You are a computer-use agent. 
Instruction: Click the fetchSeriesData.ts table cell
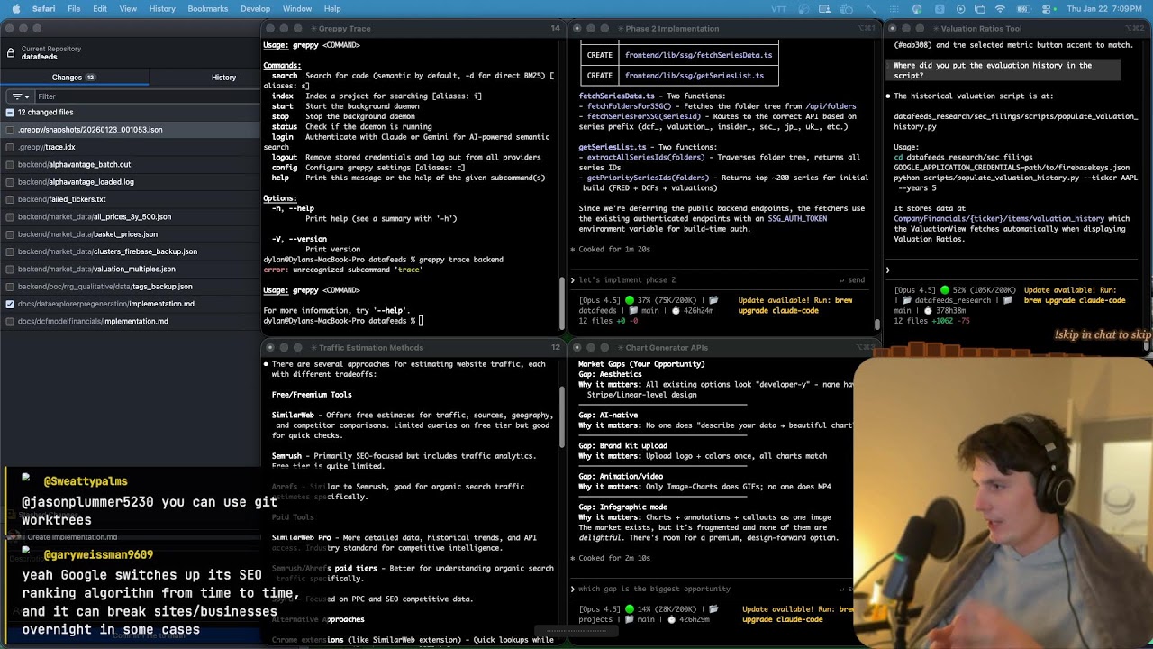click(698, 55)
